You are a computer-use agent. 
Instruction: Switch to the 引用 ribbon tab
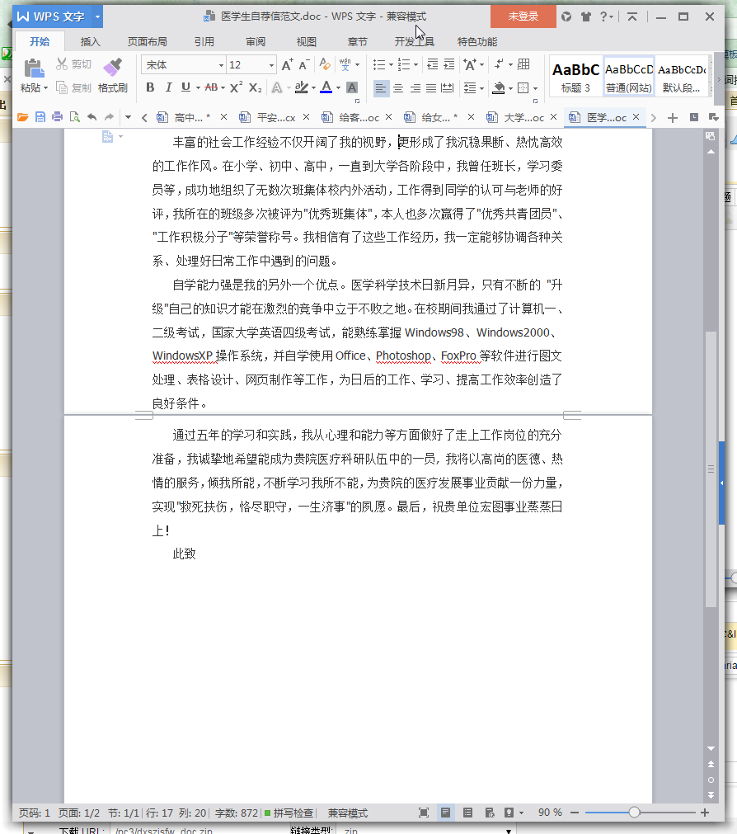point(204,41)
